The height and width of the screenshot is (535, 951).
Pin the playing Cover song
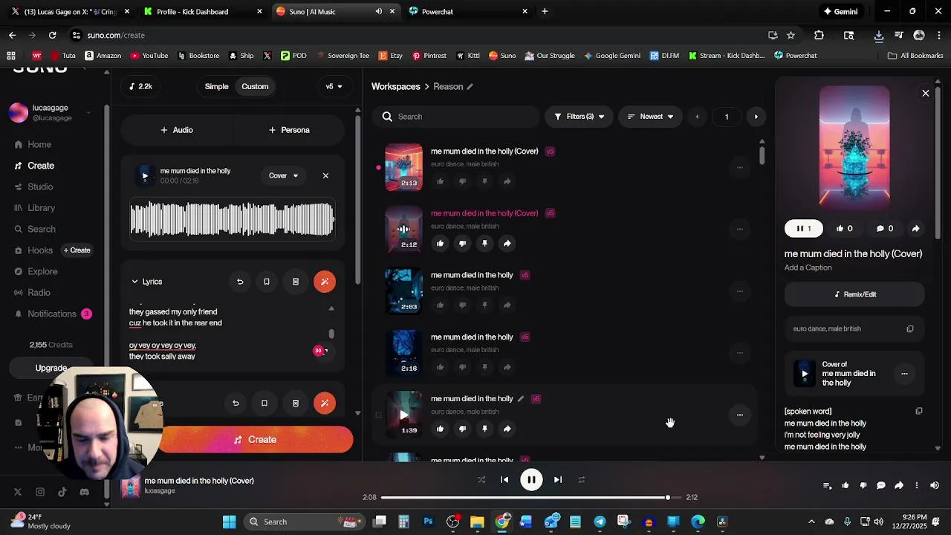[484, 244]
